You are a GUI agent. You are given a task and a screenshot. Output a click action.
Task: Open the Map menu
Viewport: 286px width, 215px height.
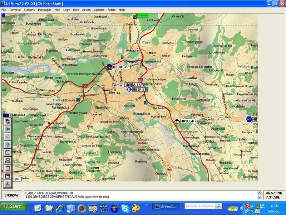coord(57,10)
